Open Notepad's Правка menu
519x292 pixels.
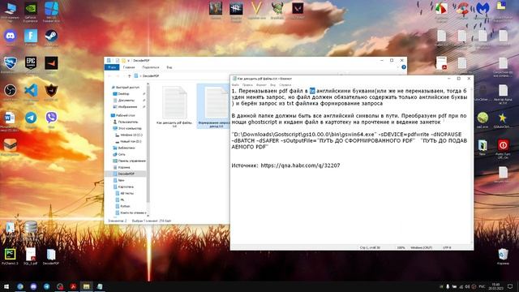pyautogui.click(x=247, y=85)
